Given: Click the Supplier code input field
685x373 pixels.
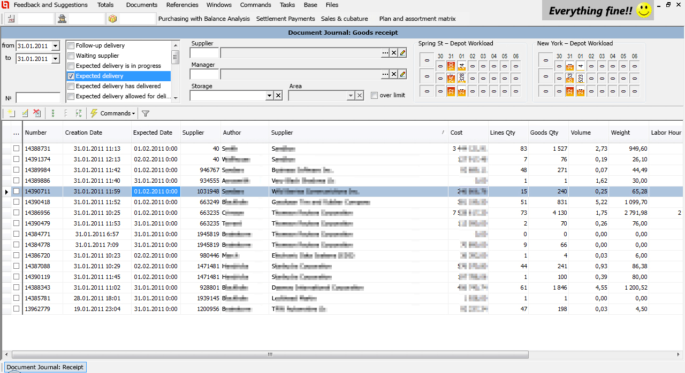Looking at the screenshot, I should pos(204,52).
